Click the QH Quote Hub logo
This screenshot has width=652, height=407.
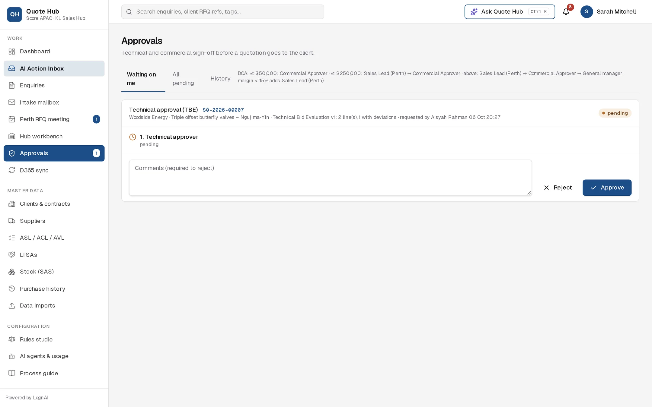14,14
